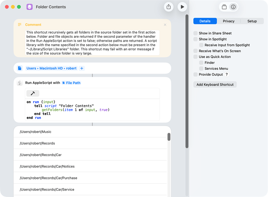Image resolution: width=268 pixels, height=197 pixels.
Task: Enable Receive What's On Screen
Action: coord(195,51)
